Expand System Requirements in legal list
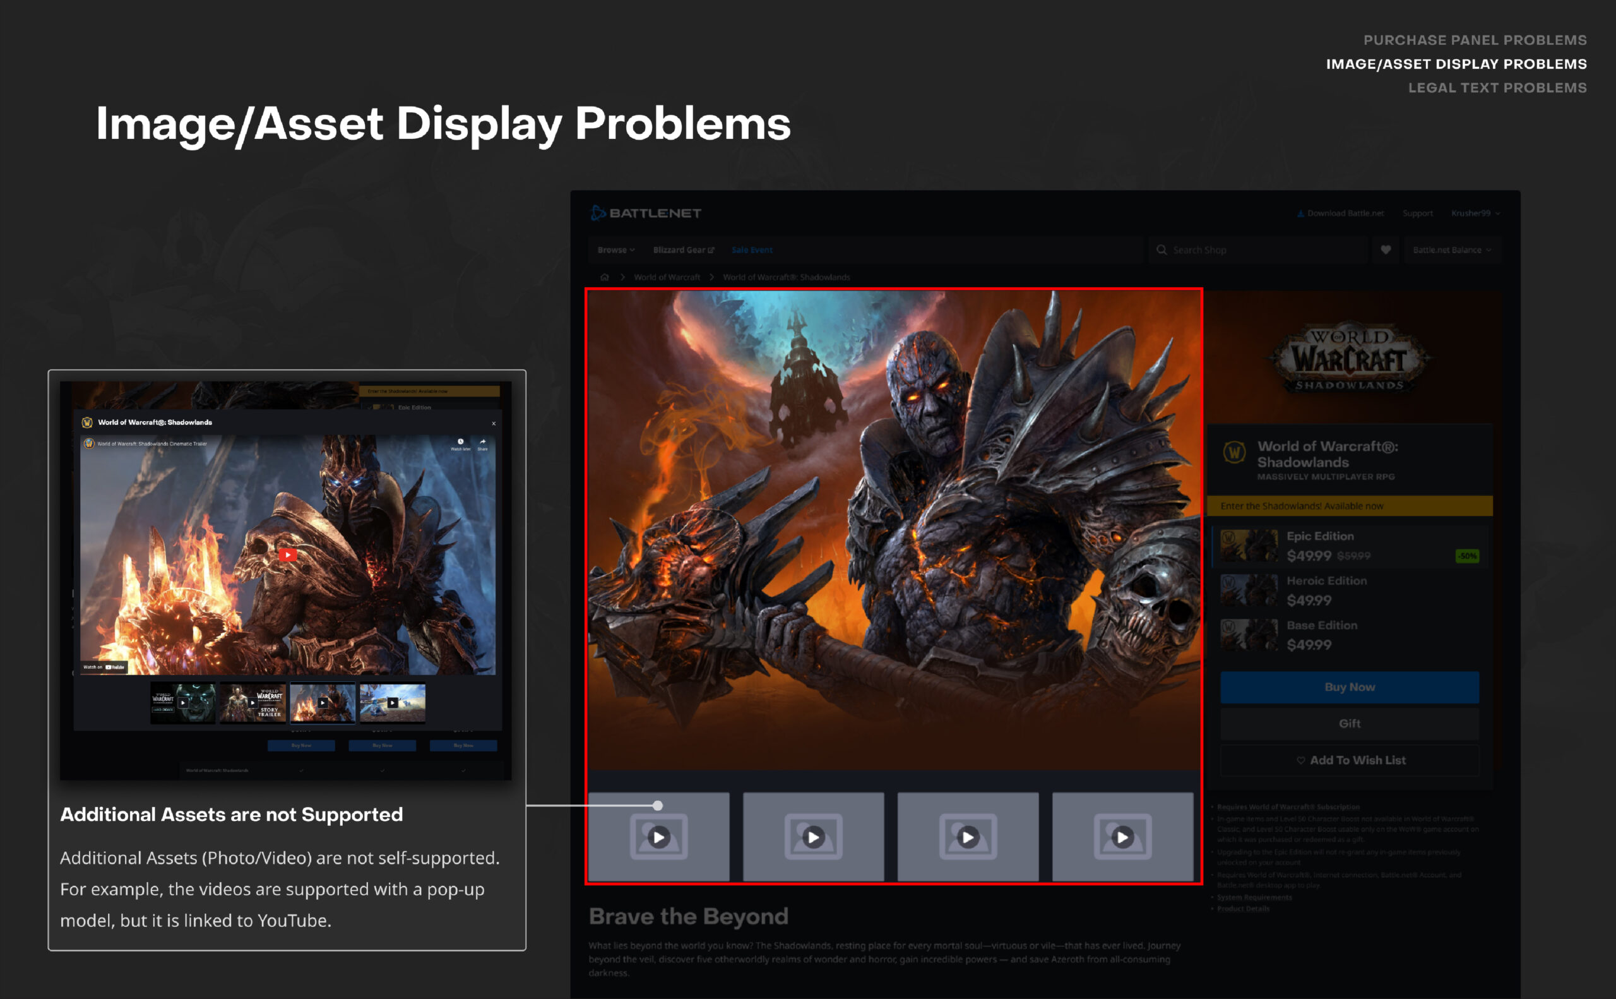This screenshot has height=999, width=1616. point(1254,897)
